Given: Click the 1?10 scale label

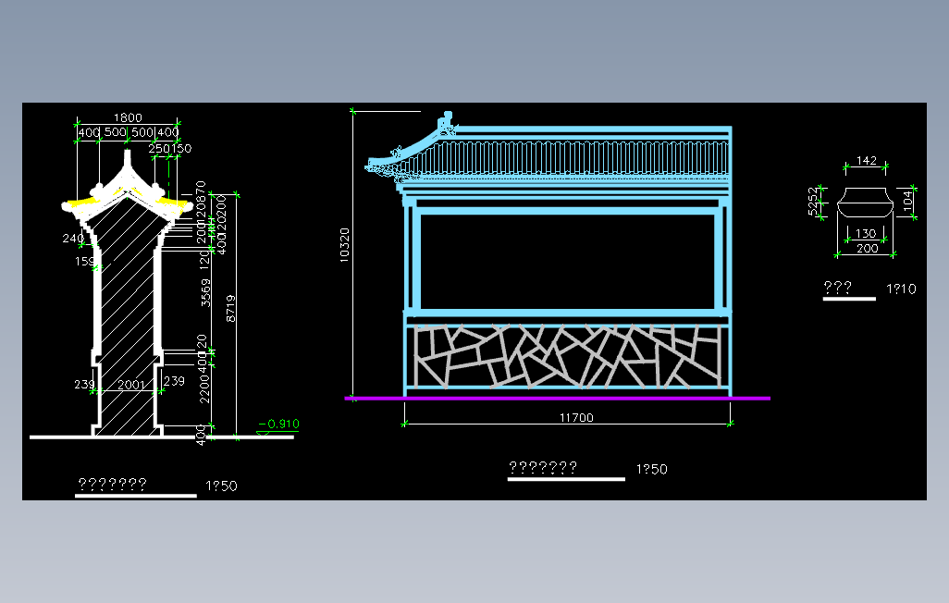Looking at the screenshot, I should tap(901, 289).
